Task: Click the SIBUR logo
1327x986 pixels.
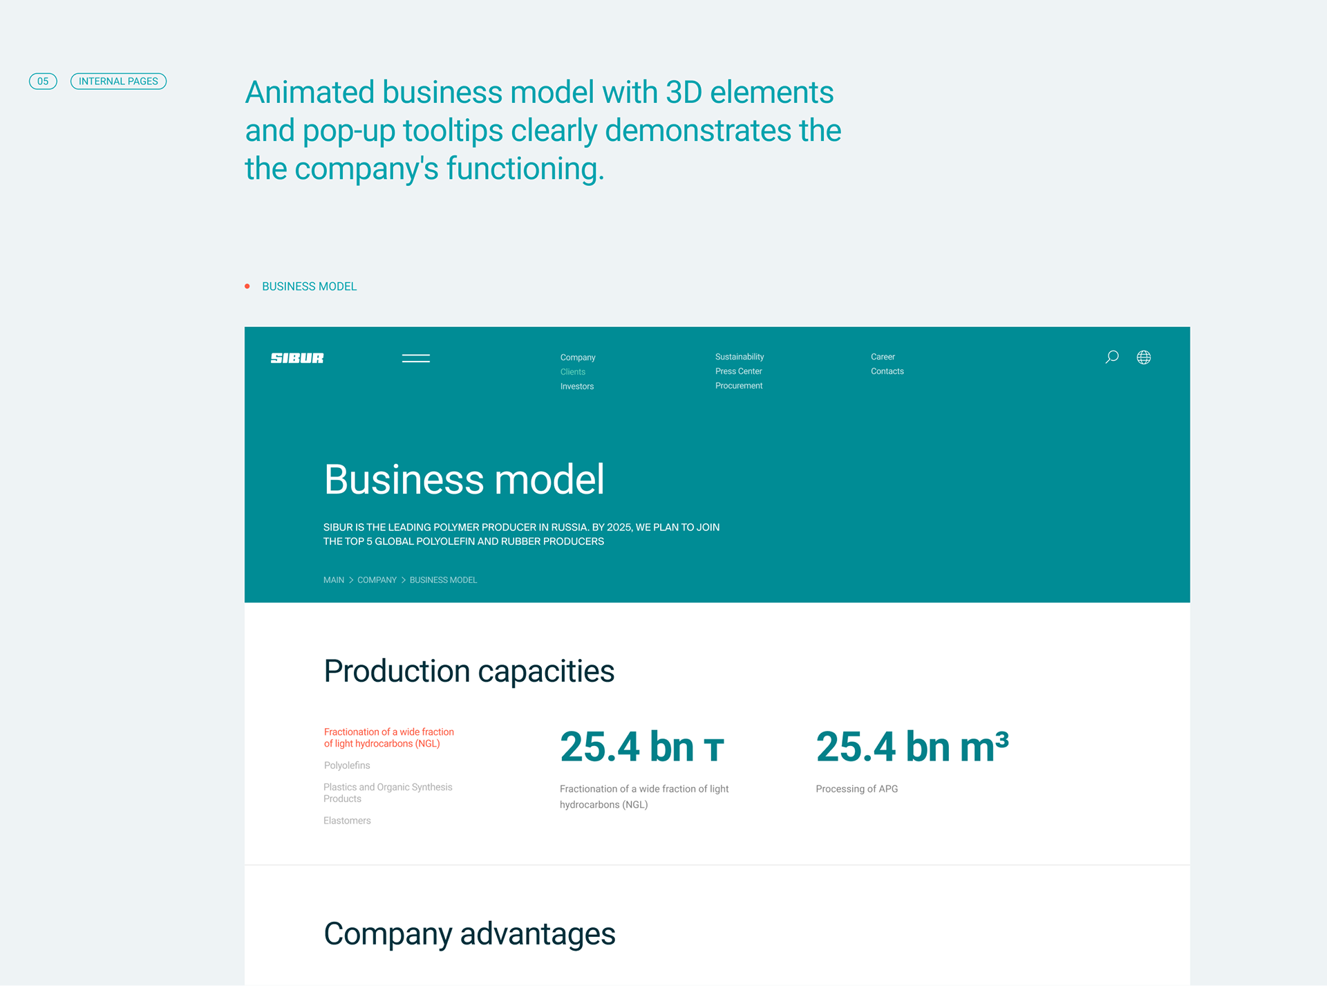Action: (297, 358)
